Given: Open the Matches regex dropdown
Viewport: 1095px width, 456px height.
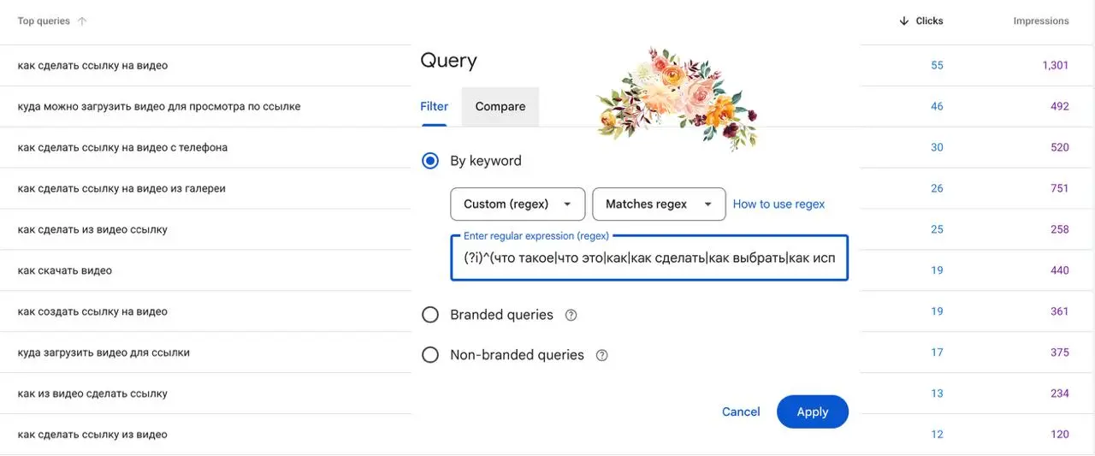Looking at the screenshot, I should point(659,204).
